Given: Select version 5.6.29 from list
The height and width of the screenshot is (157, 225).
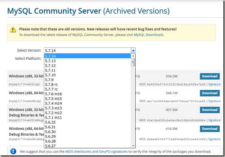Looking at the screenshot, I should coord(87,137).
